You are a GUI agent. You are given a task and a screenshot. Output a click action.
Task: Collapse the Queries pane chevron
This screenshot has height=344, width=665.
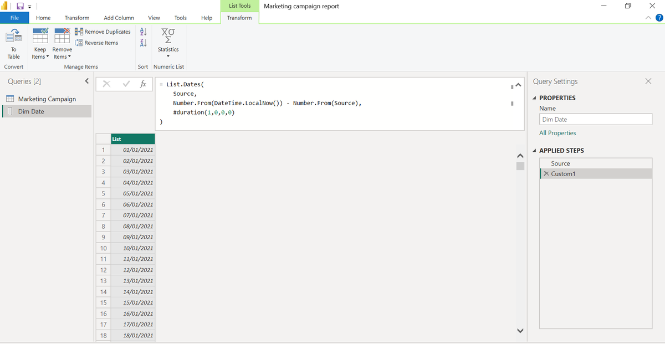87,81
